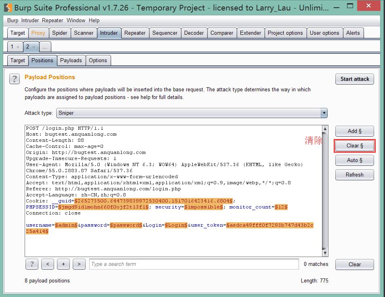Switch to the top-level Target tab
385x297 pixels.
(x=17, y=33)
